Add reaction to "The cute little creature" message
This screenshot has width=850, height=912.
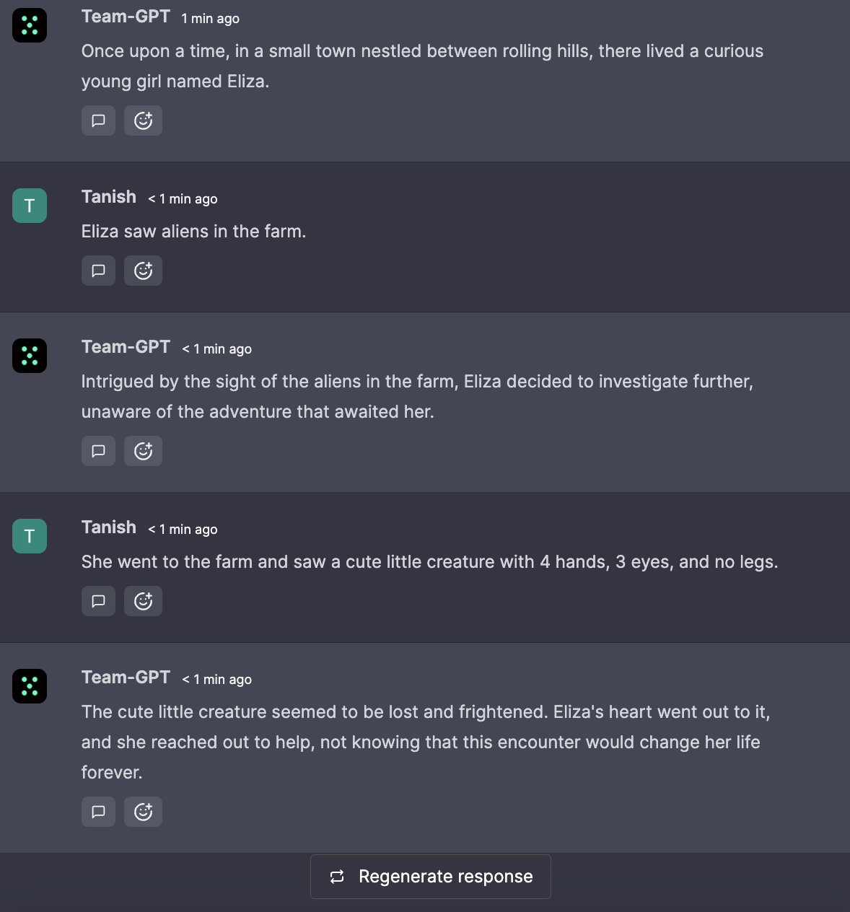(143, 812)
